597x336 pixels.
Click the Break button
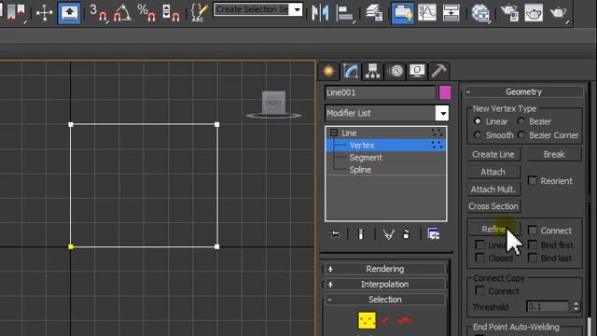pos(554,154)
